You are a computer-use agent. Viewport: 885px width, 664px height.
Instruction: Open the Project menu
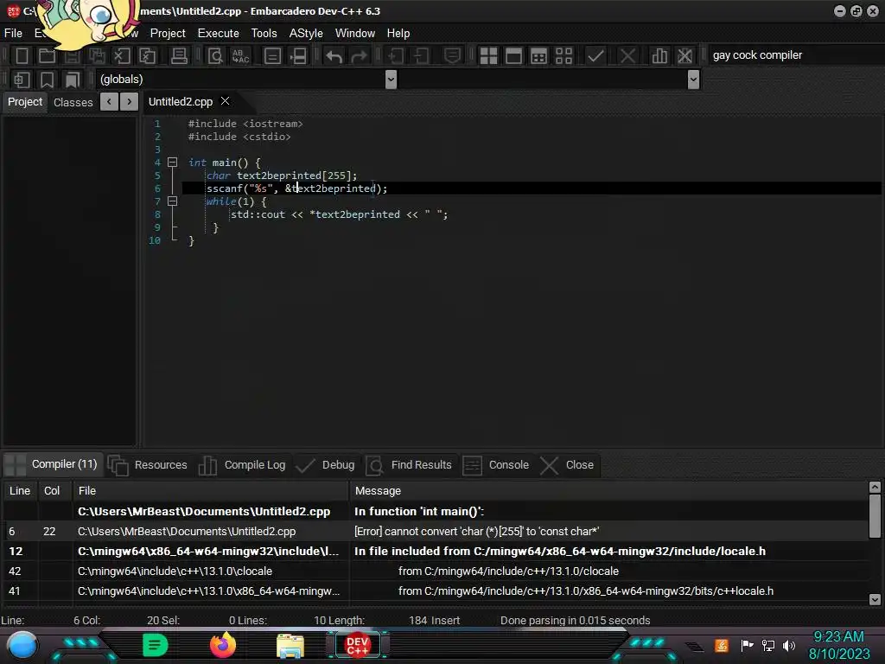click(168, 34)
